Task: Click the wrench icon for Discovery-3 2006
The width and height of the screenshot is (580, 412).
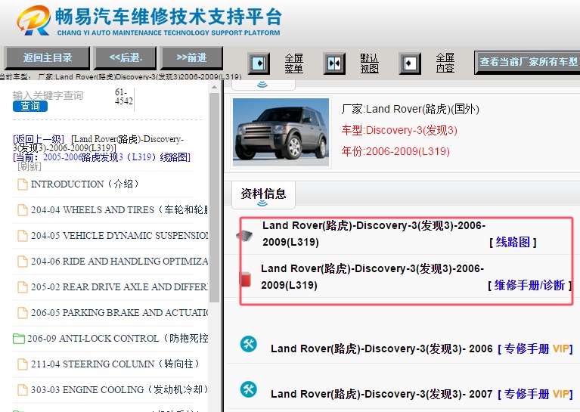Action: click(x=249, y=344)
